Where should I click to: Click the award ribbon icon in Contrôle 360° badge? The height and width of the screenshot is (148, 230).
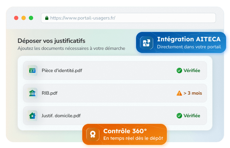(x=93, y=134)
